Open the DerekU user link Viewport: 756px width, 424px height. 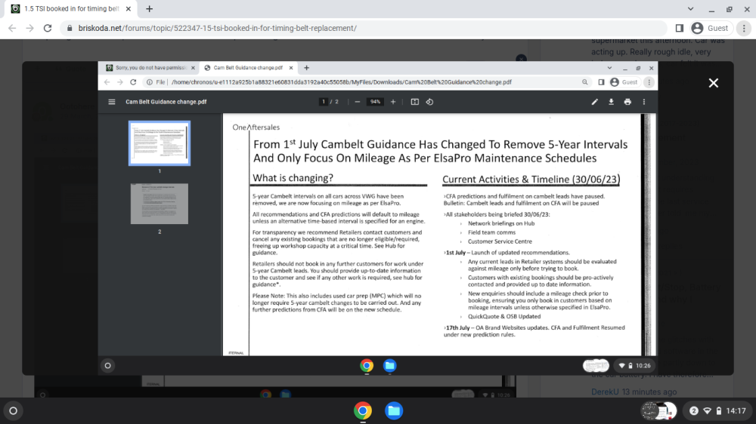605,392
